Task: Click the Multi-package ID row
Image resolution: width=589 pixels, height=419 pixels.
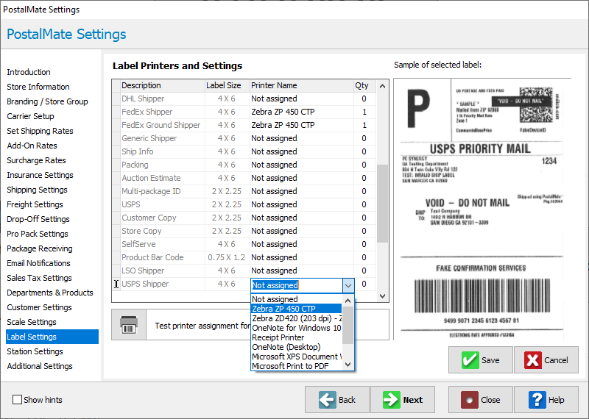Action: click(244, 191)
